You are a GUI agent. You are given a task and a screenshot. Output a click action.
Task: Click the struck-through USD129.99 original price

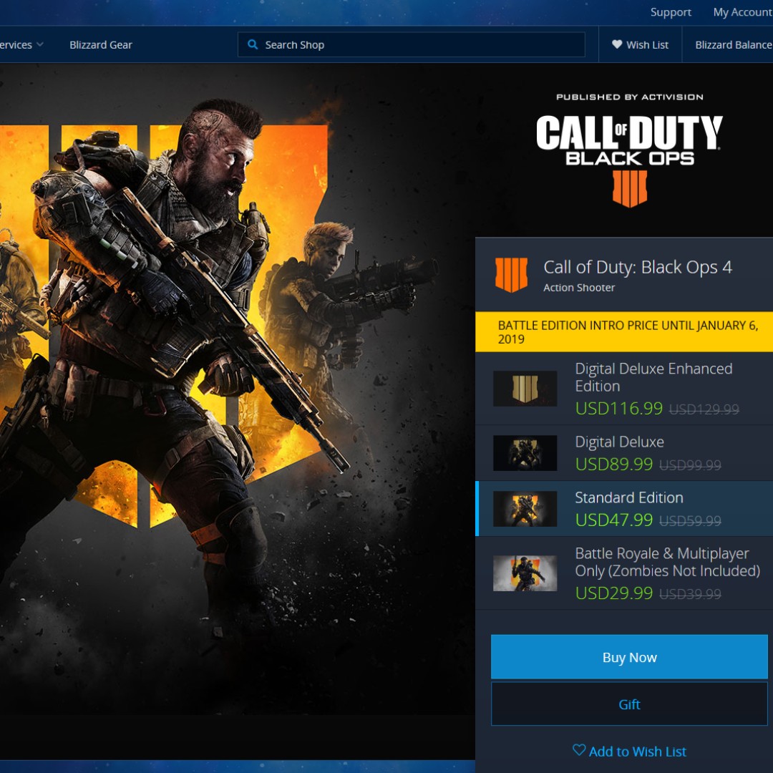point(704,409)
